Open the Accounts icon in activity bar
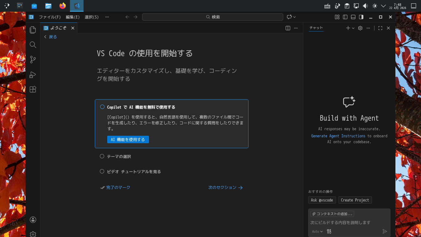The image size is (421, 237). [33, 220]
